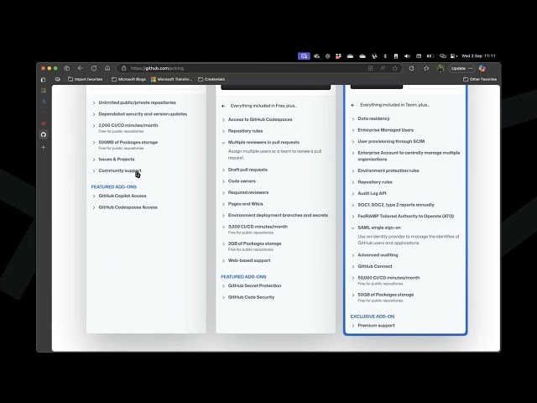Expand Dependabot security and version updates
Viewport: 537px width, 403px height.
coord(139,114)
